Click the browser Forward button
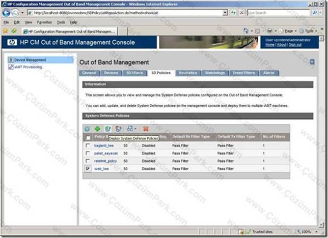 click(15, 13)
